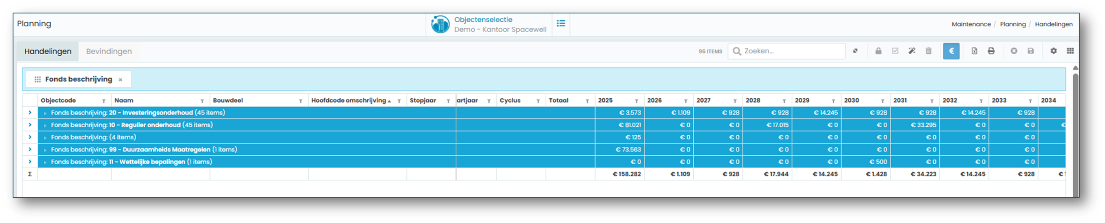Expand row chevron for 11 – Wettelijke bepalingen
The height and width of the screenshot is (223, 1105).
(30, 162)
